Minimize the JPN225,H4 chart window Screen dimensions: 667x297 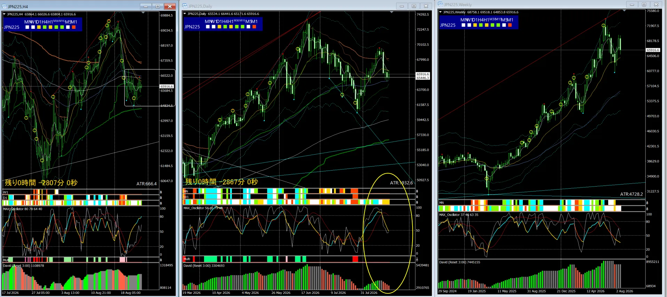point(146,6)
